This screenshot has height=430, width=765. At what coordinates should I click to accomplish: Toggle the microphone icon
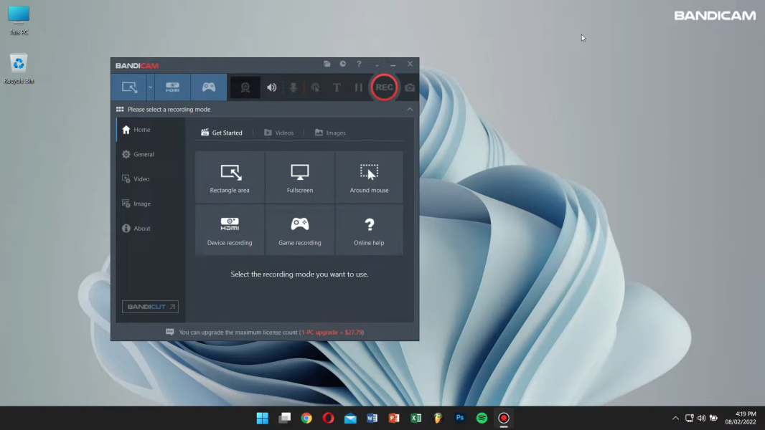(x=294, y=87)
